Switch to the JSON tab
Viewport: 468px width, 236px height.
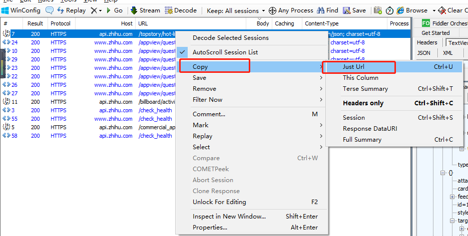pos(423,53)
